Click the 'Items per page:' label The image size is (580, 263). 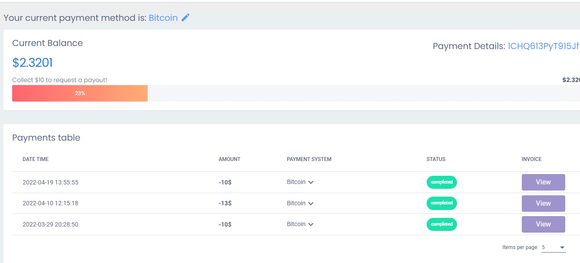click(x=520, y=247)
